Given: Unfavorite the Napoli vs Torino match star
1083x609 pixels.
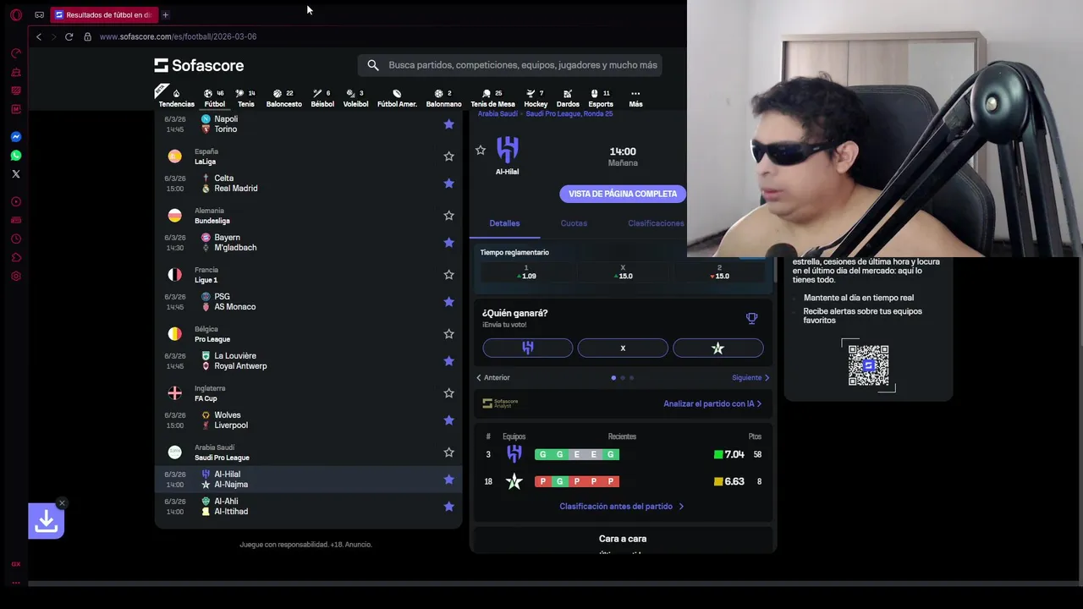Looking at the screenshot, I should 449,124.
